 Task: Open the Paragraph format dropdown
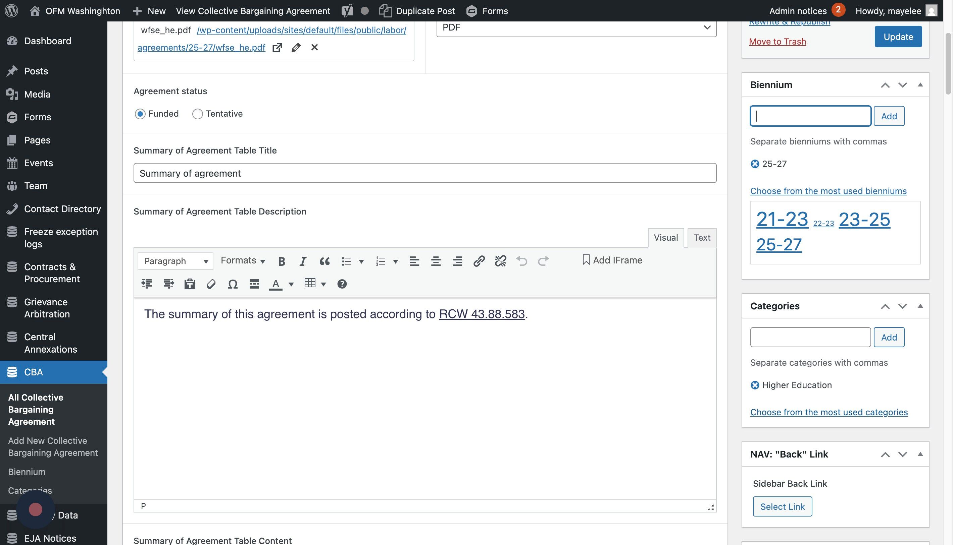(175, 261)
